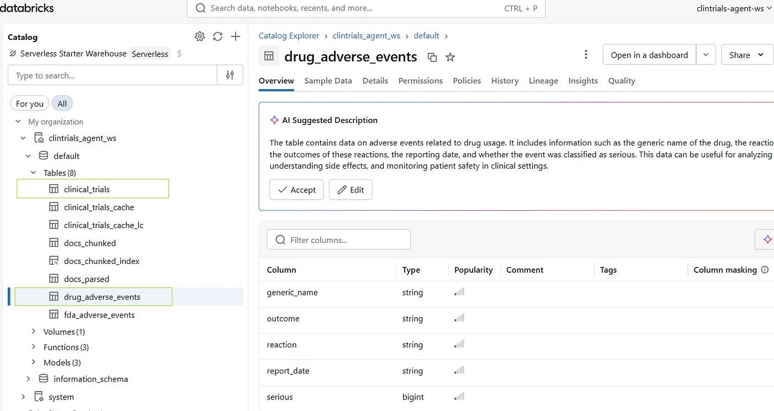Open the Permissions tab
This screenshot has width=774, height=411.
420,81
